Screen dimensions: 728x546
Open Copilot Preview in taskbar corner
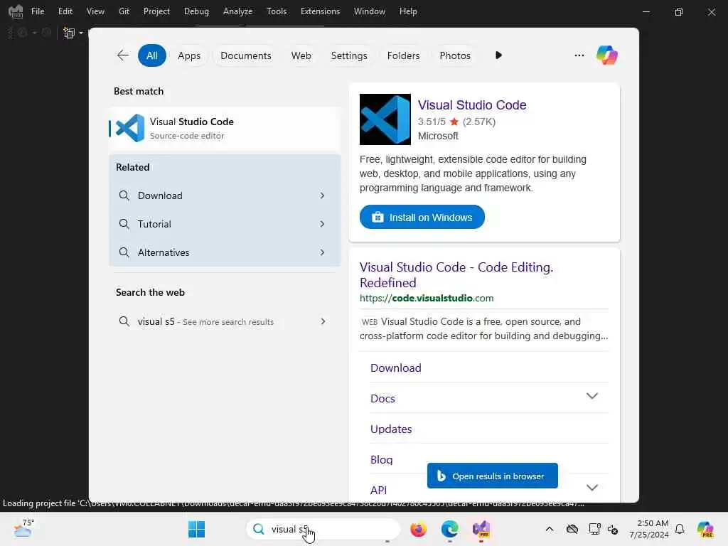pyautogui.click(x=705, y=529)
